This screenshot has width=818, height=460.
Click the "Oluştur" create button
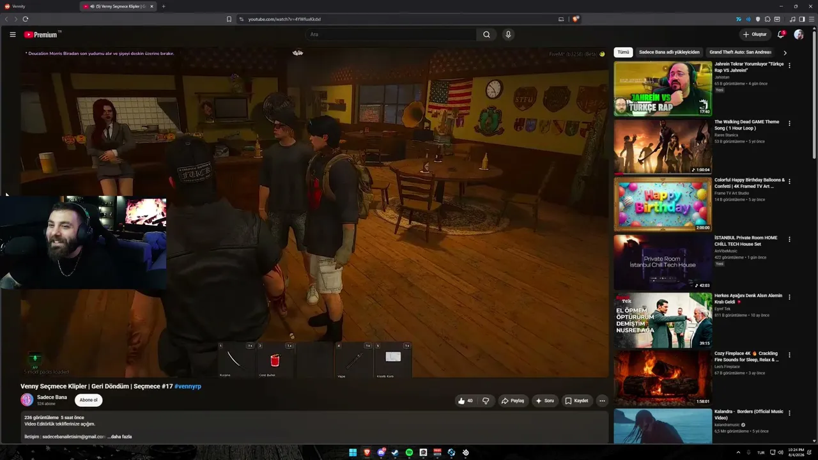point(755,34)
